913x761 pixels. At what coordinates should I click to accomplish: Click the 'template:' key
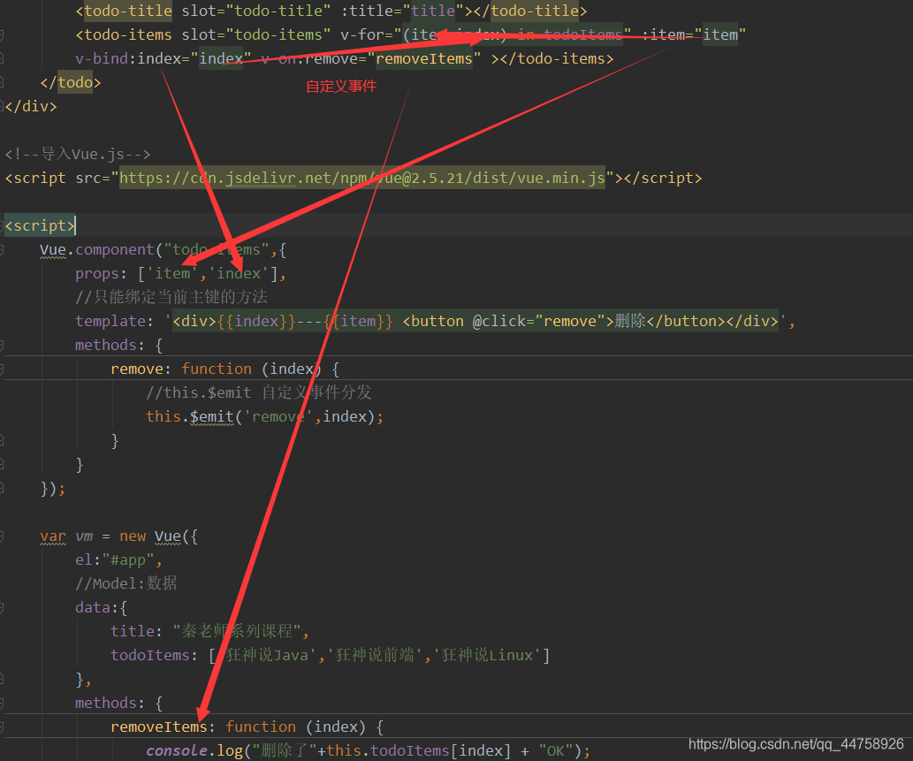tap(114, 322)
